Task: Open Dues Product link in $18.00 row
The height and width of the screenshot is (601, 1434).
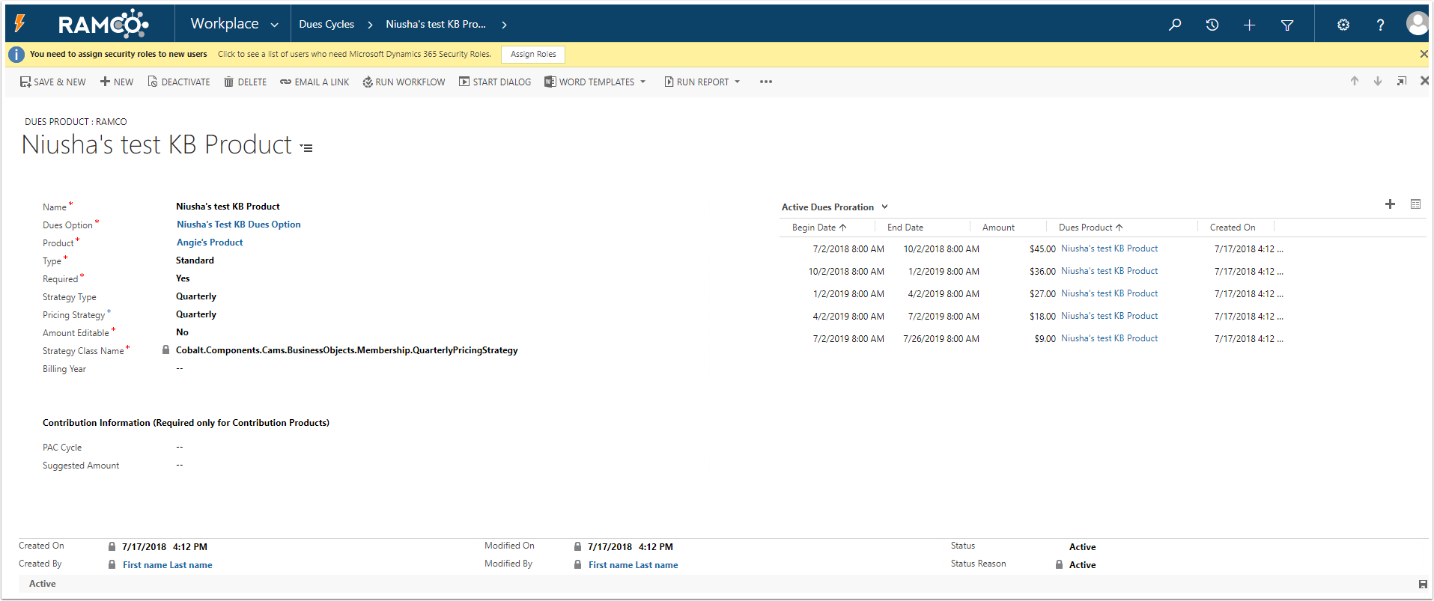Action: click(x=1109, y=316)
